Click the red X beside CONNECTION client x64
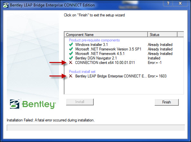 pyautogui.click(x=71, y=63)
